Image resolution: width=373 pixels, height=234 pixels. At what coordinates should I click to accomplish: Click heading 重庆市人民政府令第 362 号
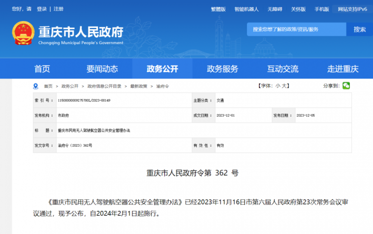[x=192, y=173]
